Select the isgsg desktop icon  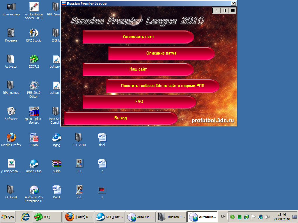[x=56, y=140]
